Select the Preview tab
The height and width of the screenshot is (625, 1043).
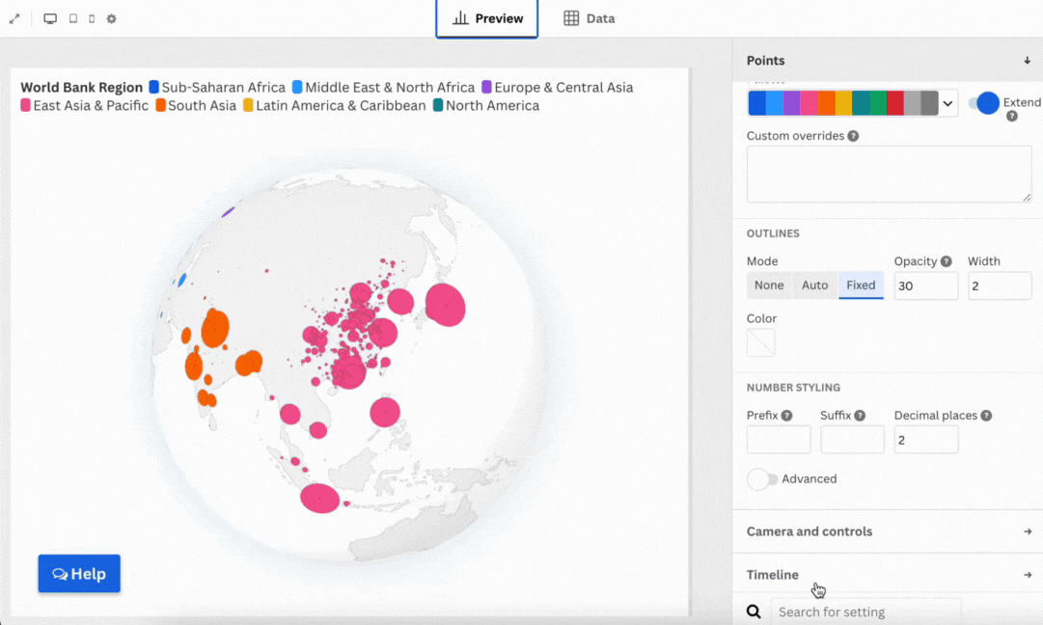(x=487, y=18)
